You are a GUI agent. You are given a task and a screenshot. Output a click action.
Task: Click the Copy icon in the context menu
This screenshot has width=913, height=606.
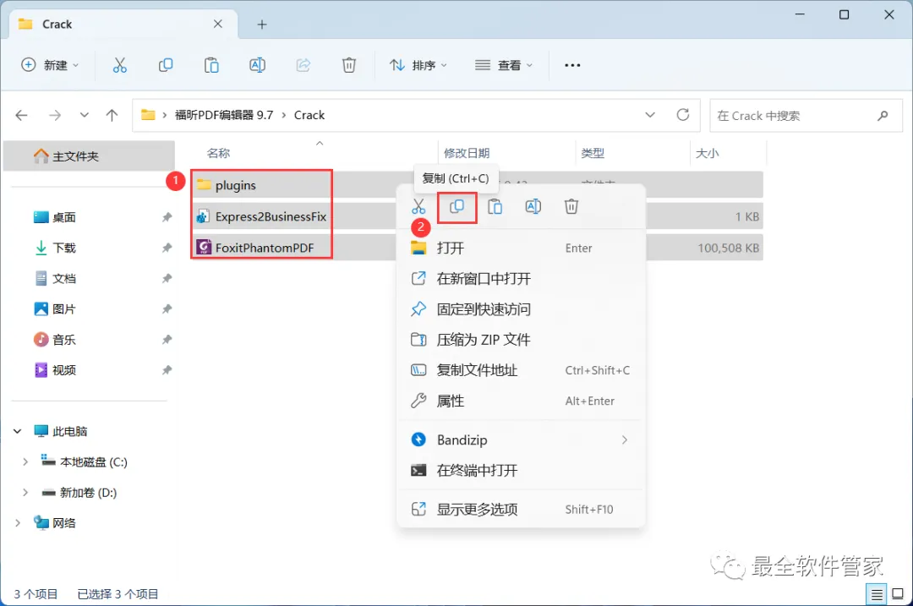[x=457, y=207]
